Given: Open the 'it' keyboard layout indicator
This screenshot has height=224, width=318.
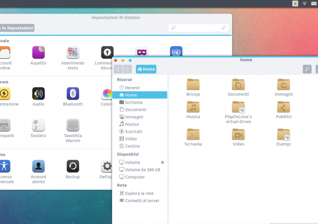Looking at the screenshot, I should [295, 3].
